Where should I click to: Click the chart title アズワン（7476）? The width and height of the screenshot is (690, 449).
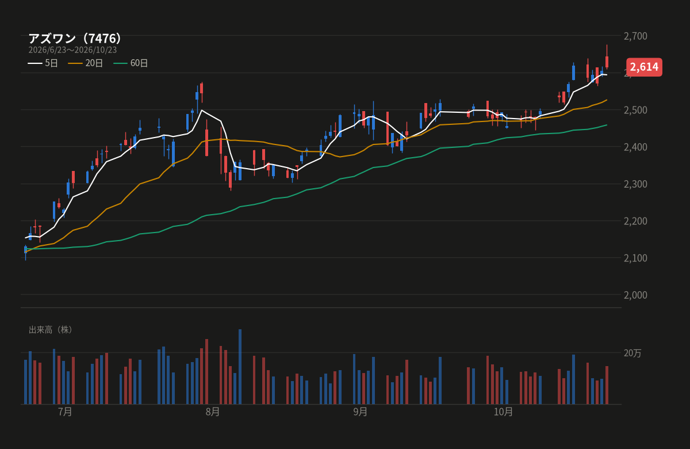click(x=76, y=39)
